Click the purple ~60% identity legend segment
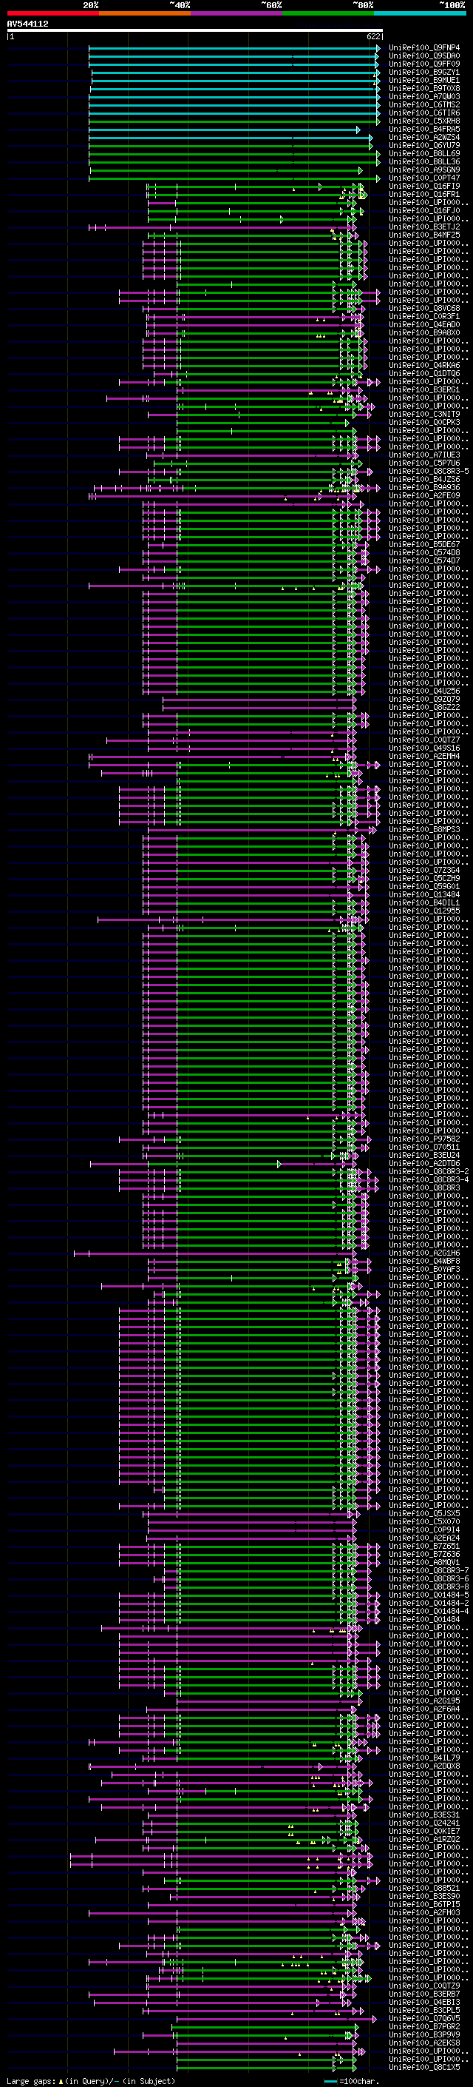Viewport: 473px width, 2087px height. (236, 13)
